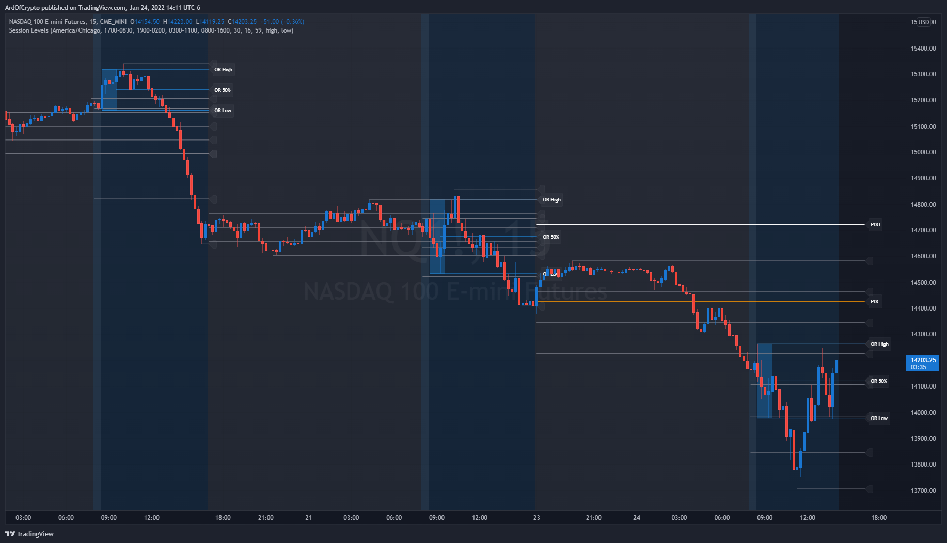
Task: Click the OR High label near 14800
Action: pos(551,200)
